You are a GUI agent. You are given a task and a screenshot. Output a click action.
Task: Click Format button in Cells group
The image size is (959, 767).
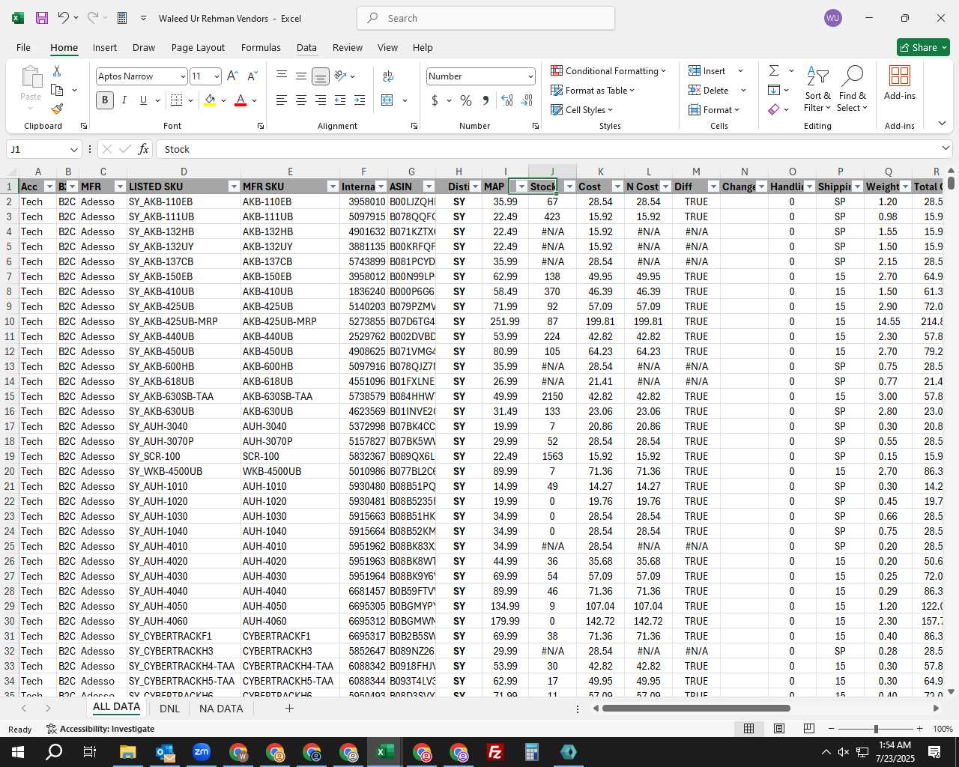(x=715, y=109)
